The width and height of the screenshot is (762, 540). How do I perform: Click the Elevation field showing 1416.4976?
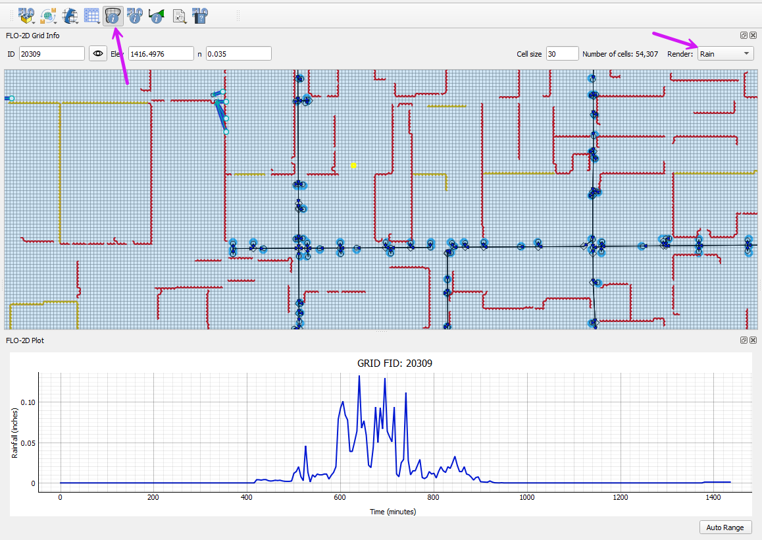coord(161,54)
